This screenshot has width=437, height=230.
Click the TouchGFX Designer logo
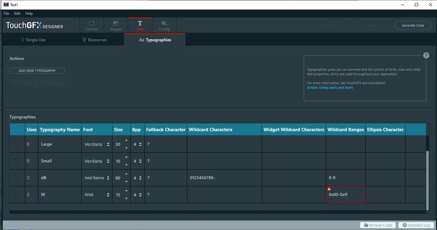(x=35, y=26)
